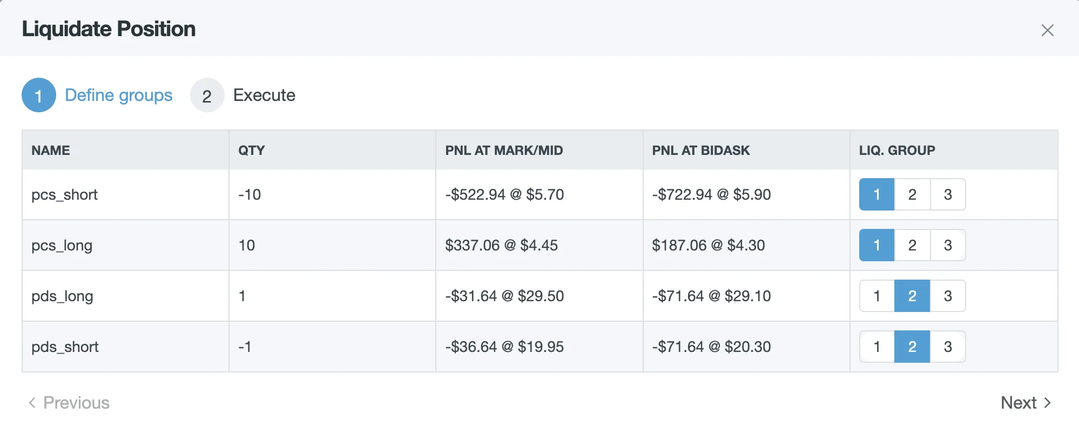
Task: Click the QTY column header
Action: [252, 150]
